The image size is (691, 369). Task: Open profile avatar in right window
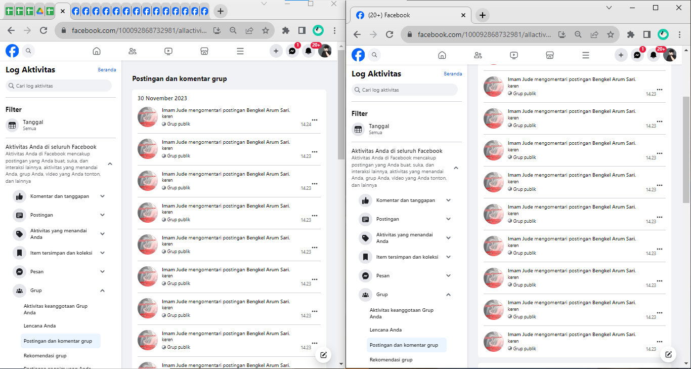point(670,55)
